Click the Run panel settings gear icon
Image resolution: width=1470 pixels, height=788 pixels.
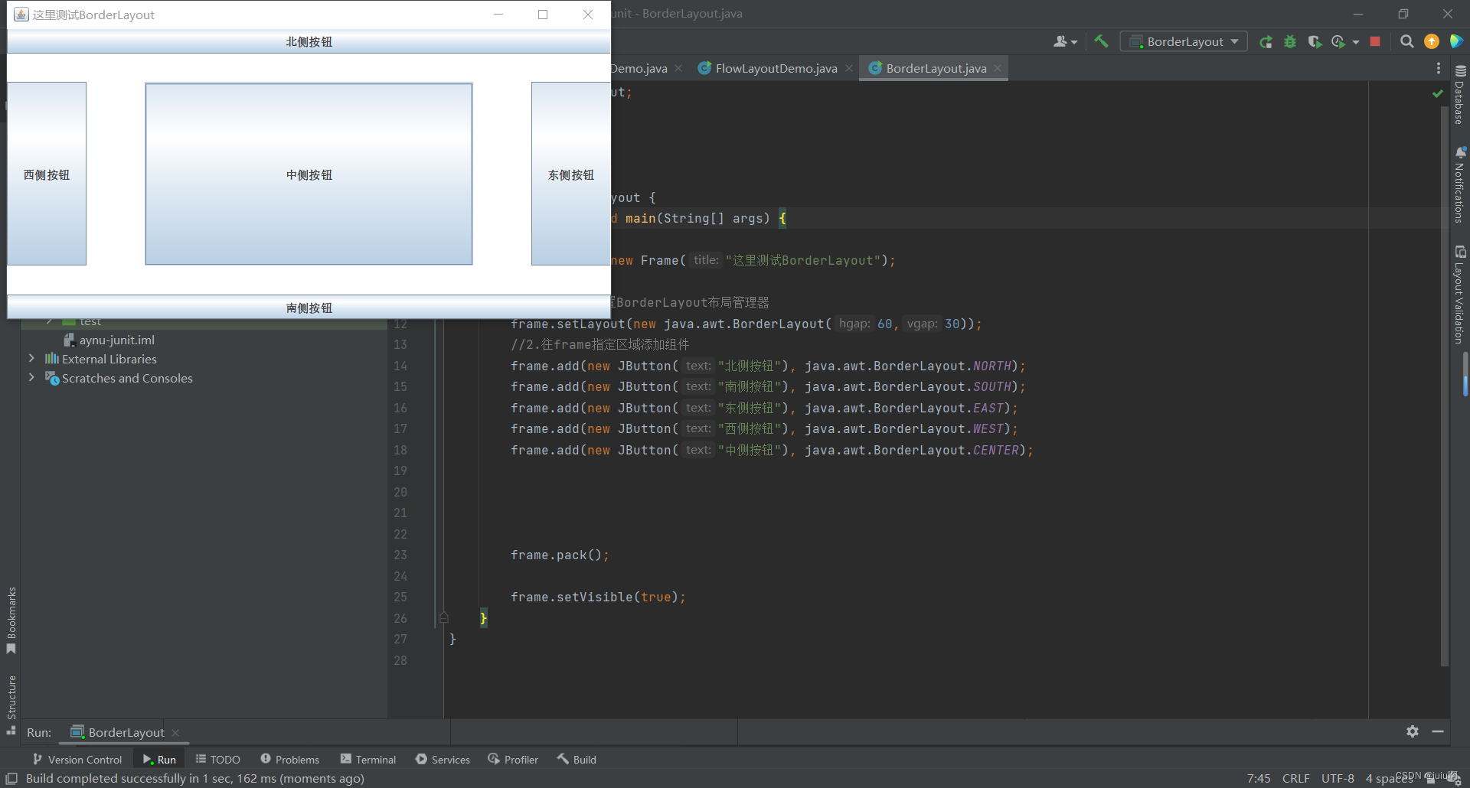pyautogui.click(x=1412, y=731)
